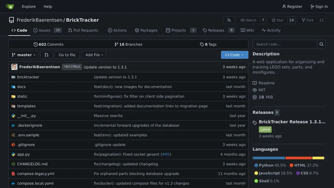Watch the BrickTracker repository
Image resolution: width=334 pixels, height=188 pixels.
(x=248, y=20)
